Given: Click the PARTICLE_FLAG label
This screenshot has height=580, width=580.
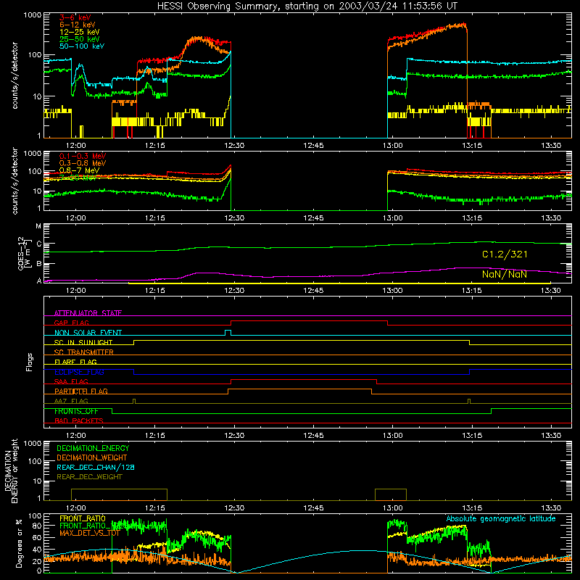Looking at the screenshot, I should tap(81, 391).
